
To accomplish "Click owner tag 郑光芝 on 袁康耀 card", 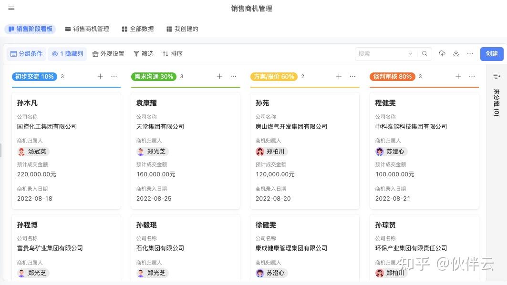I will pyautogui.click(x=152, y=151).
